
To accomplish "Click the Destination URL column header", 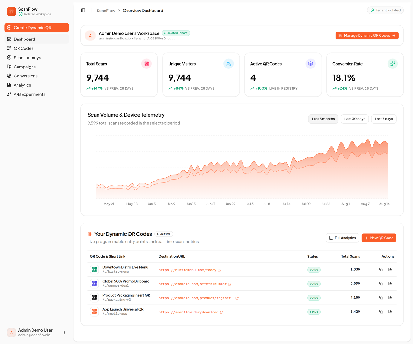I will click(x=172, y=256).
